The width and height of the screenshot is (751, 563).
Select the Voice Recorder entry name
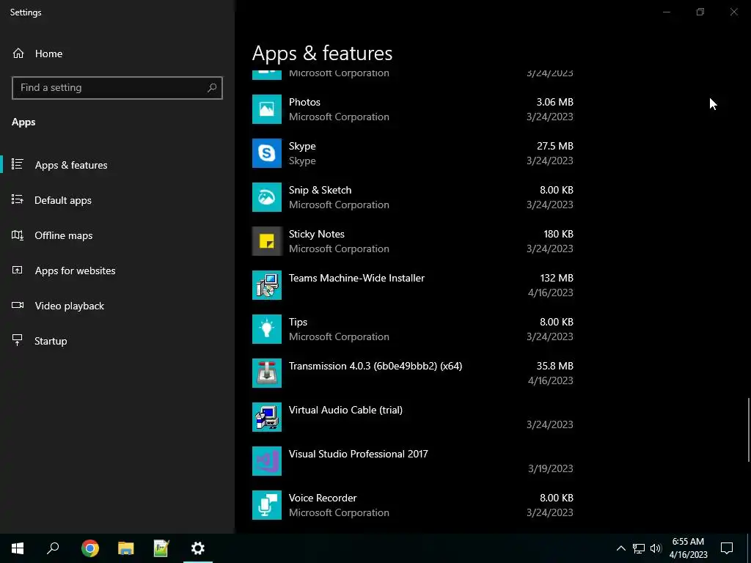click(323, 498)
